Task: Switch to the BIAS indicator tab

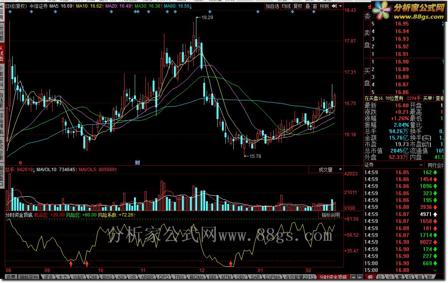Action: (107, 277)
